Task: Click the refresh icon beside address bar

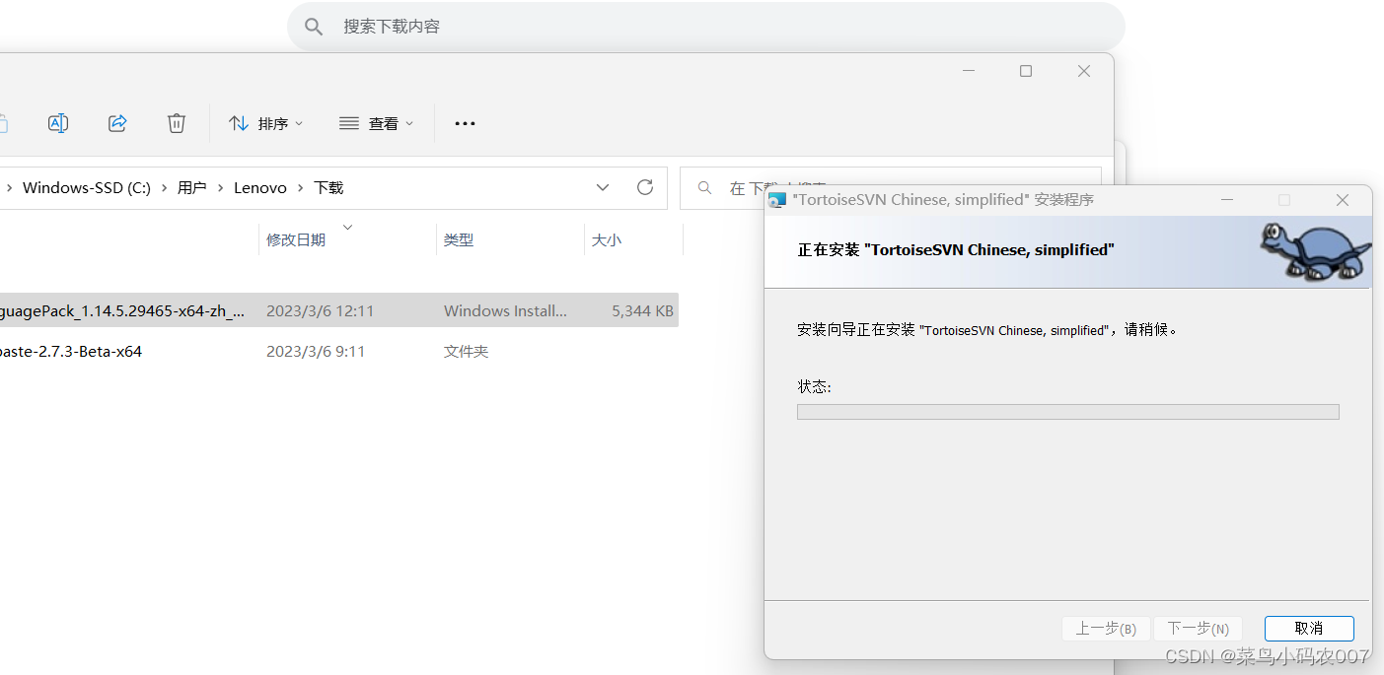Action: pyautogui.click(x=645, y=187)
